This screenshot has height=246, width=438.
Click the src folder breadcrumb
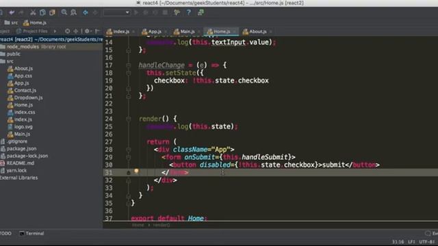(11, 23)
